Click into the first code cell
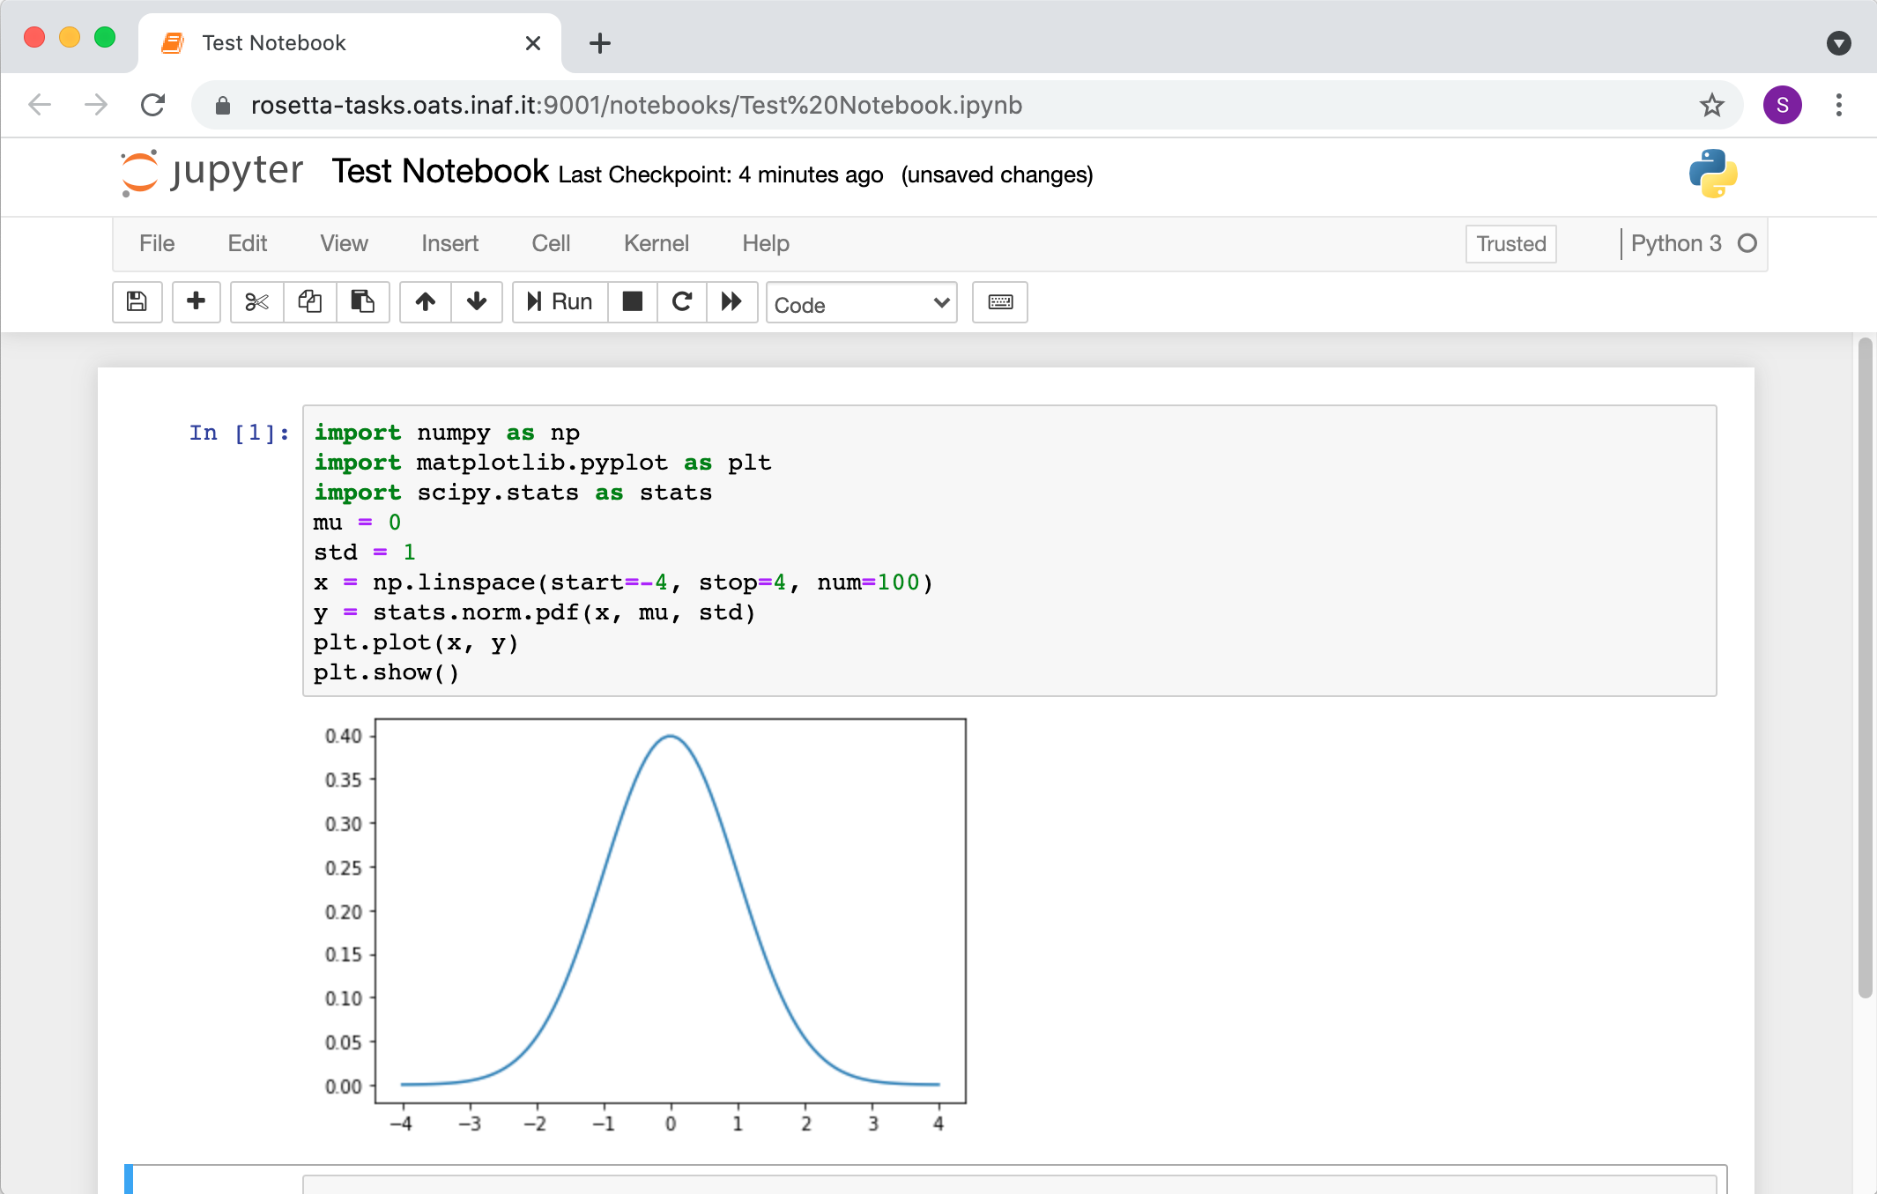 point(1009,551)
